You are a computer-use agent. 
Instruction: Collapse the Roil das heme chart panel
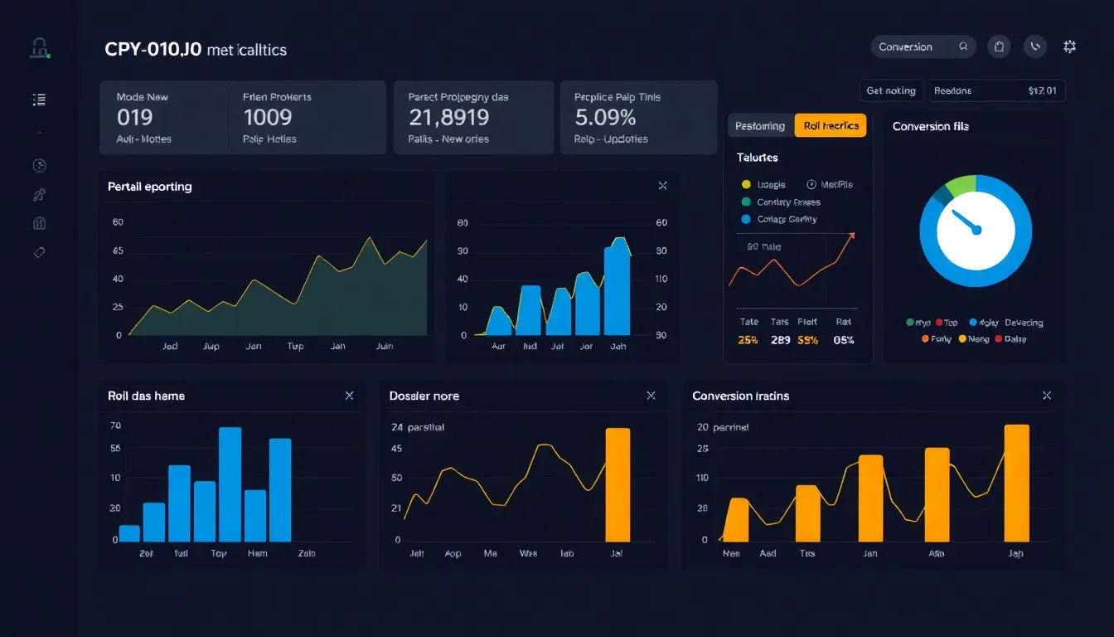349,396
